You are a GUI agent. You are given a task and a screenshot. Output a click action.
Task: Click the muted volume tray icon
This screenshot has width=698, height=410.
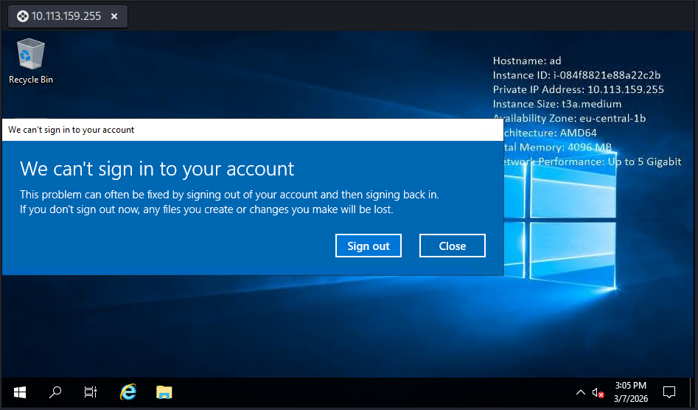(x=598, y=392)
